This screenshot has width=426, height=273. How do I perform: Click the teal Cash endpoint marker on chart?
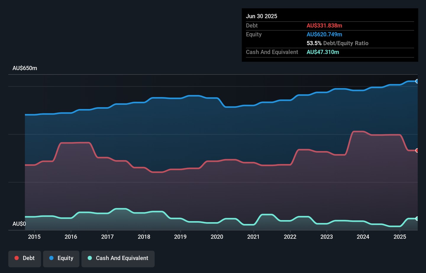[417, 219]
